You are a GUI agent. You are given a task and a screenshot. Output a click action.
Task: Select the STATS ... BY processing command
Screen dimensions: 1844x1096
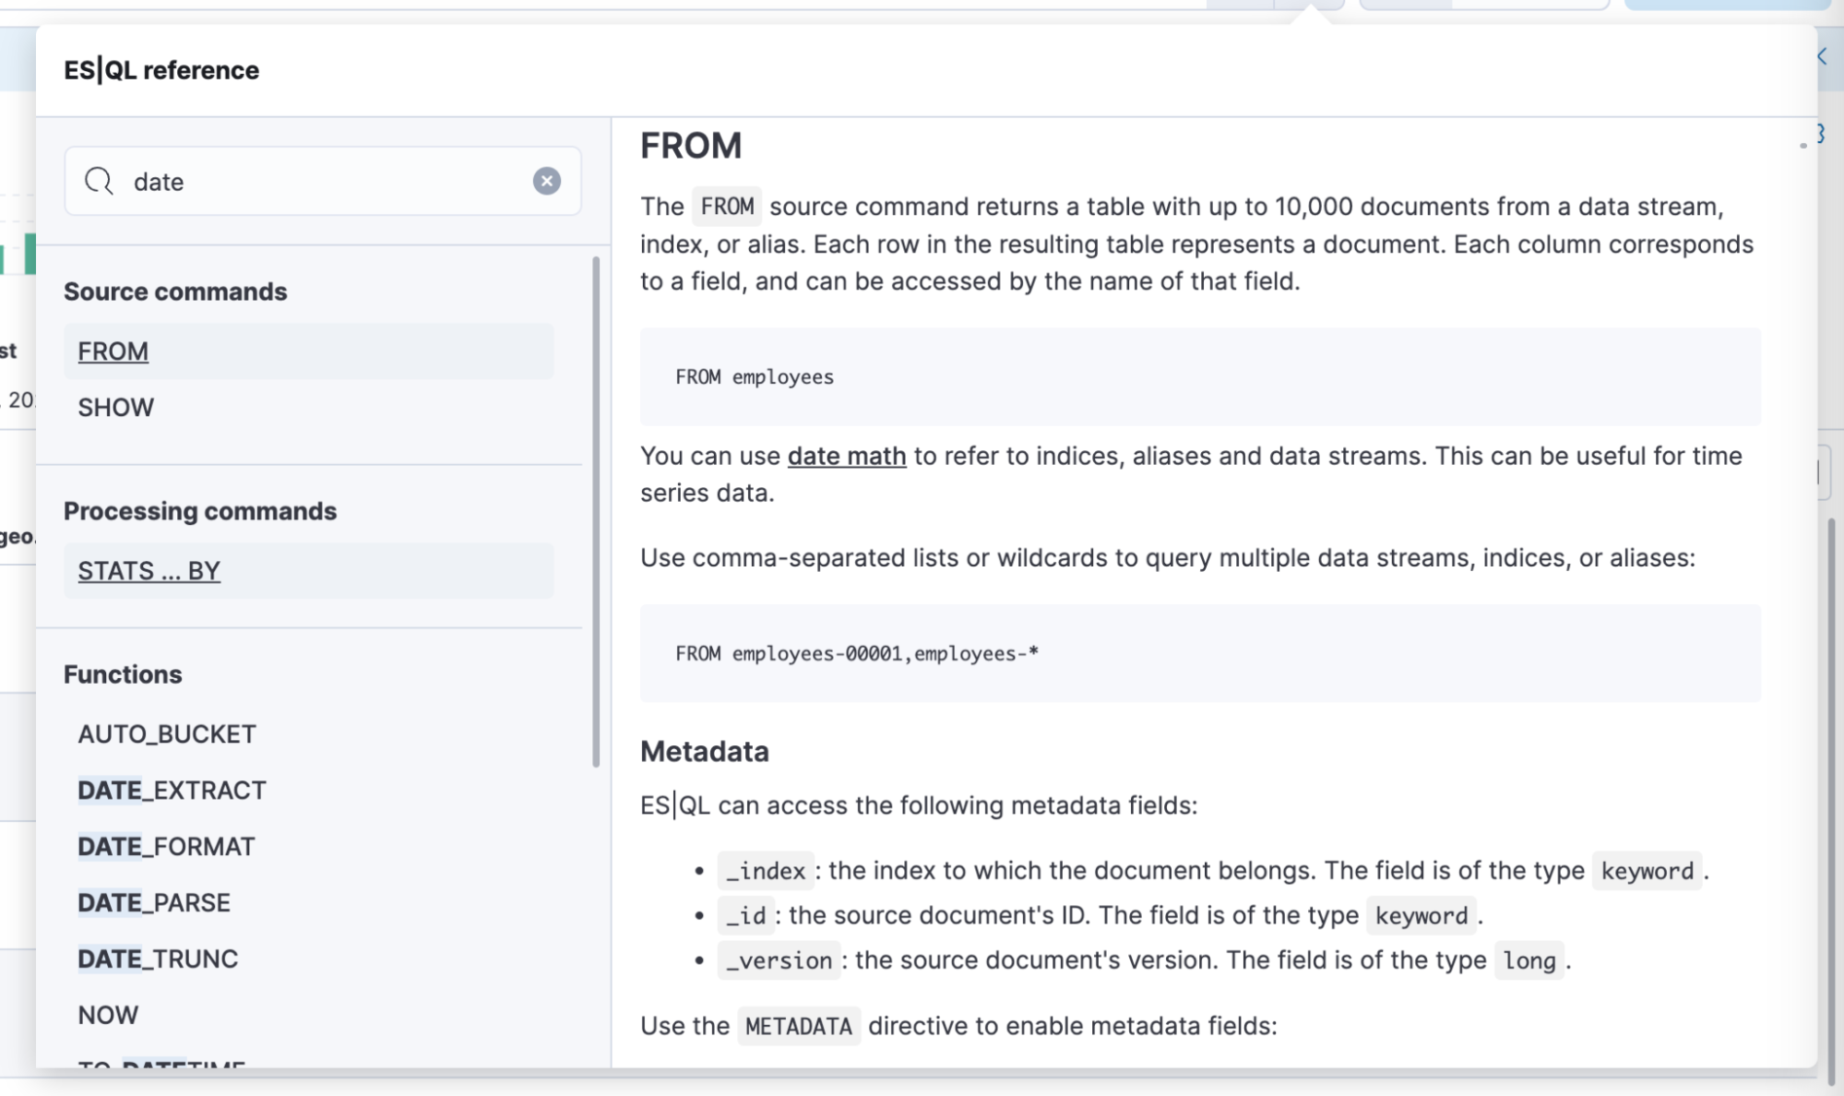[x=149, y=570]
